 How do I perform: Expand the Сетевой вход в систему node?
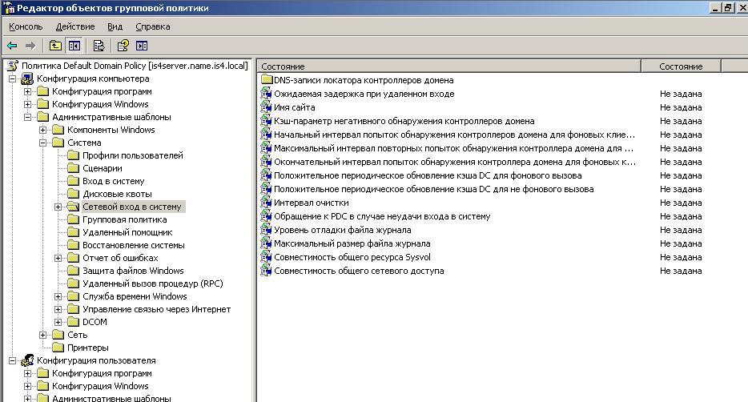[58, 207]
